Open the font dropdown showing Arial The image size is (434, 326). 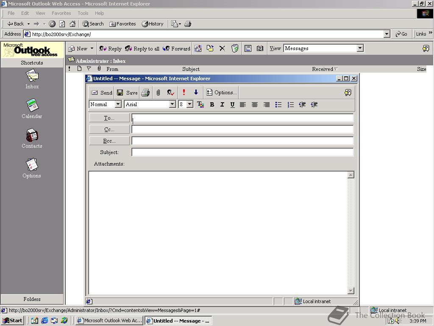point(172,104)
